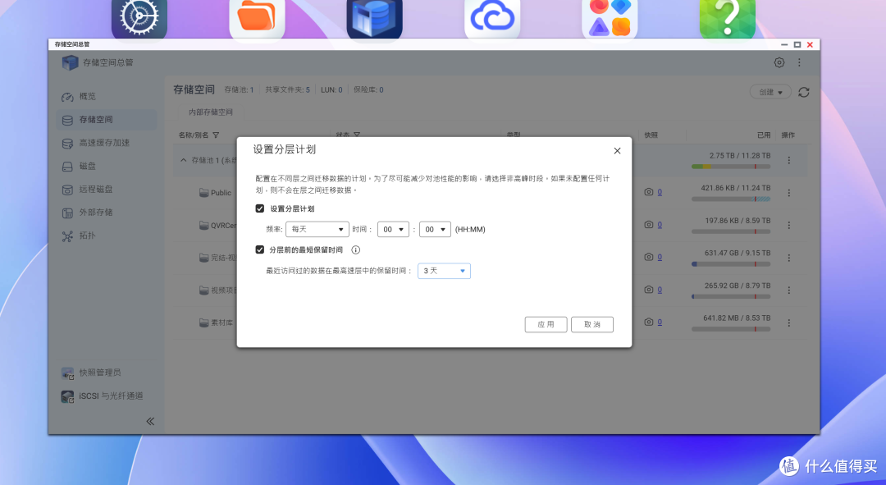Click snapshot camera icon in 631.47 GB row
Screen dimensions: 886x485
point(649,257)
